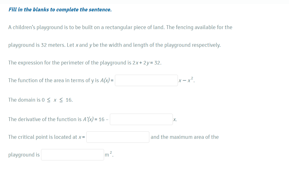Screen dimensions: 289x179
Task: Click the variable x in the derivative line
Action: tap(174, 119)
